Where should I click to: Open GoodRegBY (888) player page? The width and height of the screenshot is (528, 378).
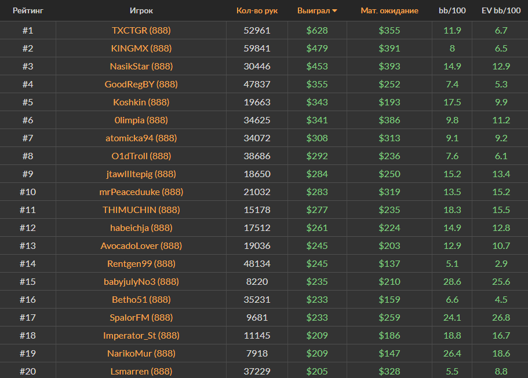pyautogui.click(x=141, y=84)
